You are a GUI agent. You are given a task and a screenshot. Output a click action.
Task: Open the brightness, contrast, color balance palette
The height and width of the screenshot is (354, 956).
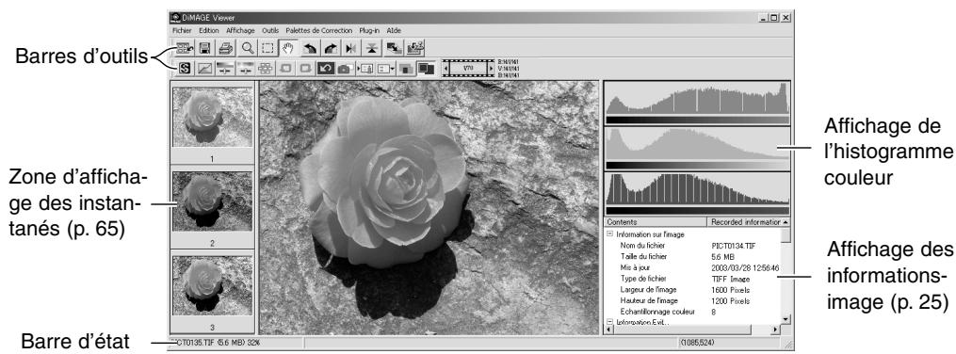226,68
